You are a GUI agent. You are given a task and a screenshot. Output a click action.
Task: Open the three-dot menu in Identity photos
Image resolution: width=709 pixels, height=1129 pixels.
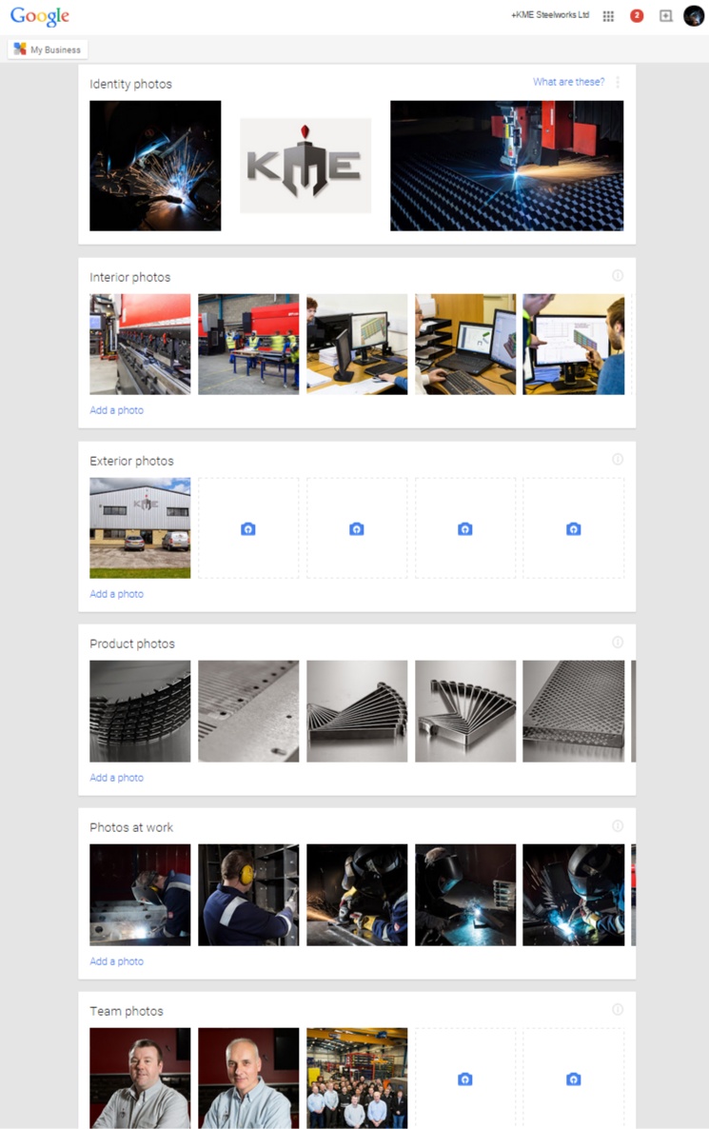tap(618, 82)
